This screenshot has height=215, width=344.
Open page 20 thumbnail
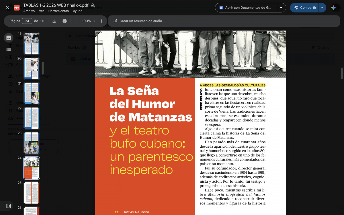click(32, 68)
